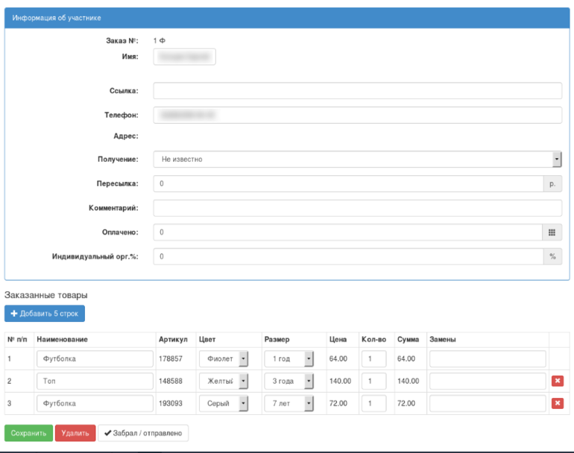Delete row 2 with red X icon
The width and height of the screenshot is (574, 453).
557,381
